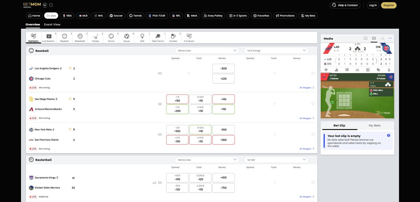Expand All Wagers for Dodgers vs Cubs

[307, 88]
